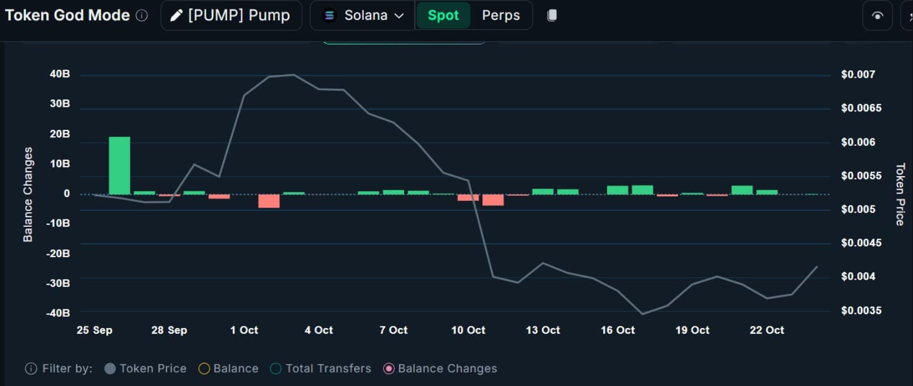
Task: Click the eye watch icon at top right
Action: [x=877, y=16]
